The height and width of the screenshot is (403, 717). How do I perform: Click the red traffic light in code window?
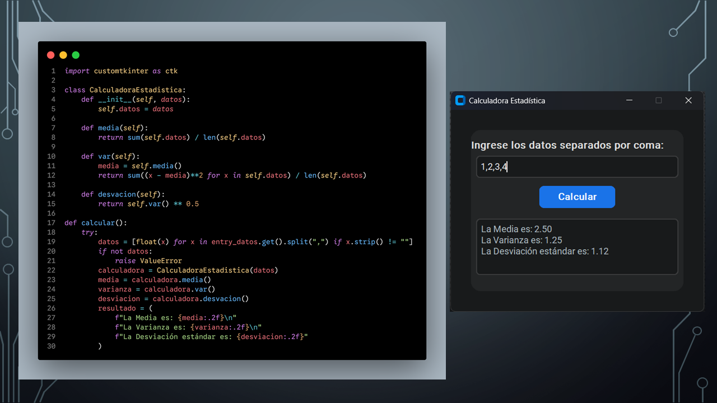(50, 55)
